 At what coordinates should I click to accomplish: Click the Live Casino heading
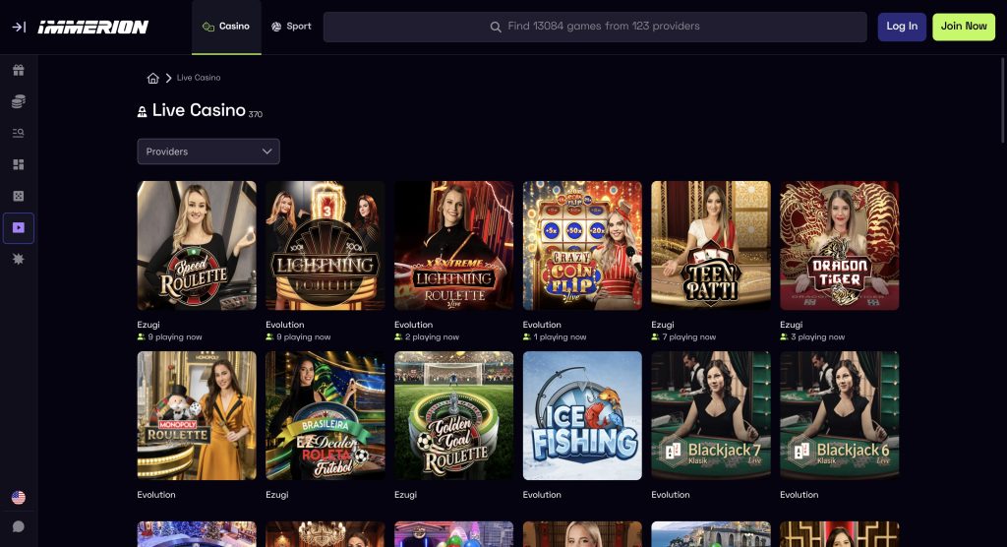click(199, 110)
